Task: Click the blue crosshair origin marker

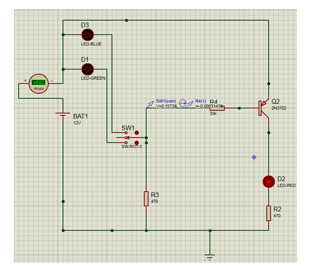Action: point(254,157)
